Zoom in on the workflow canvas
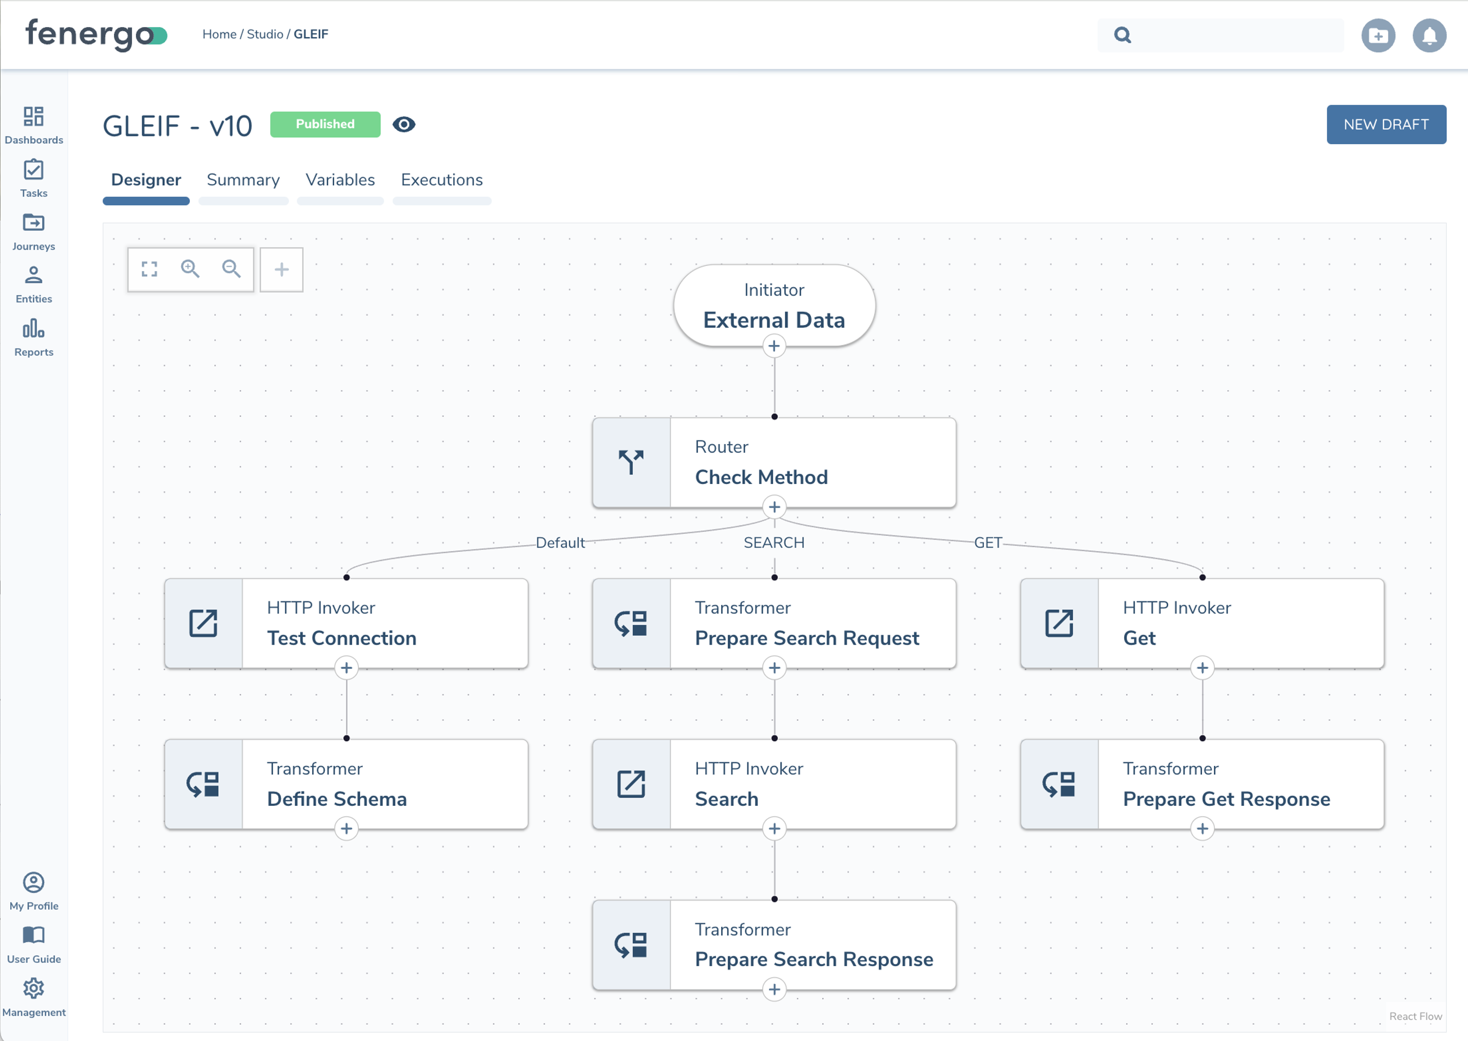The image size is (1468, 1041). point(190,269)
